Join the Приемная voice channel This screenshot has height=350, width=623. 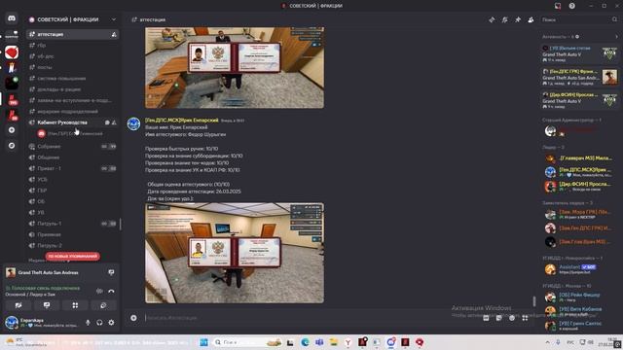click(x=73, y=235)
